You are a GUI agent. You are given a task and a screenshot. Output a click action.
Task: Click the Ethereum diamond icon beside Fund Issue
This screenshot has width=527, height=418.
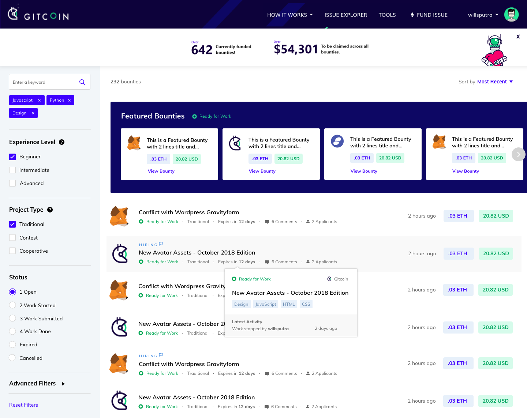[x=412, y=15]
